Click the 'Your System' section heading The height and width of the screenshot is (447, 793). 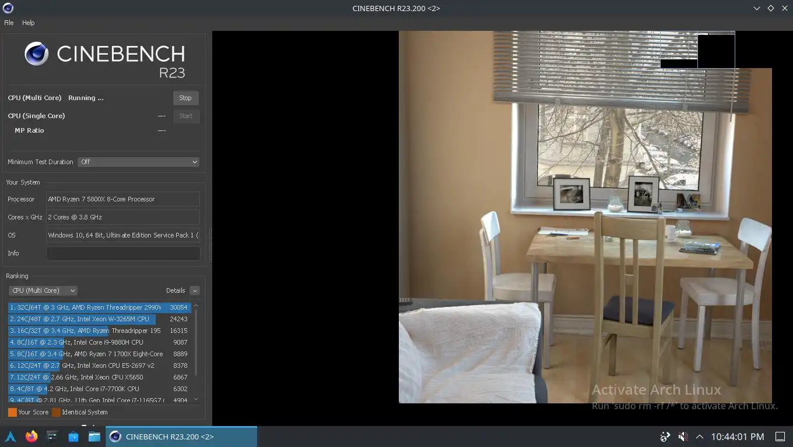coord(23,182)
